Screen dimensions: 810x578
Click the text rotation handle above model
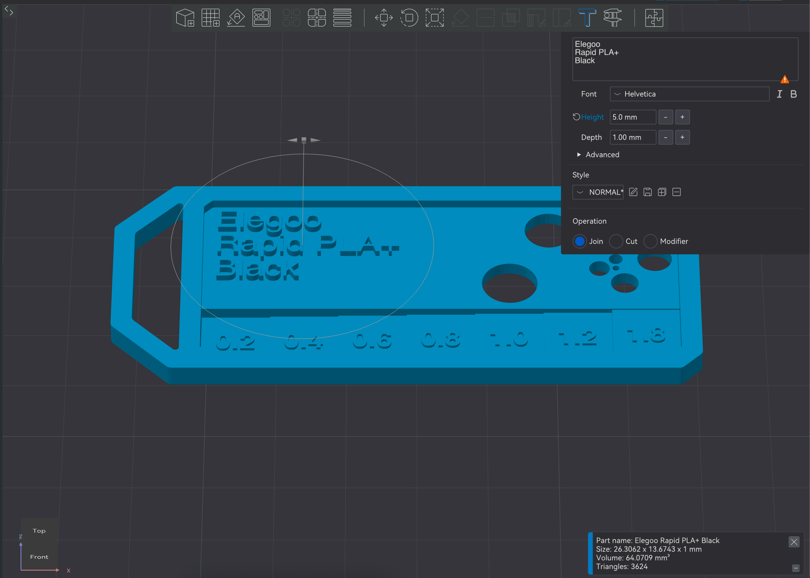point(304,140)
